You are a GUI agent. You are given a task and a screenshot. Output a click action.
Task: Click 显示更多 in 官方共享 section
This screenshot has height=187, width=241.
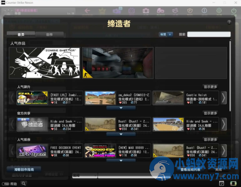coord(210,113)
